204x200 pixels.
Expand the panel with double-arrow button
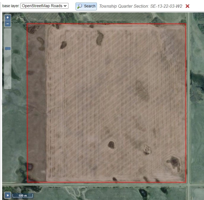(8, 195)
